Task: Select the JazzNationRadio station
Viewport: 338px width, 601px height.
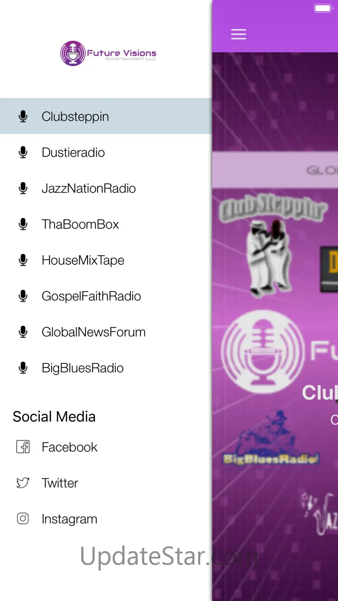Action: [106, 188]
